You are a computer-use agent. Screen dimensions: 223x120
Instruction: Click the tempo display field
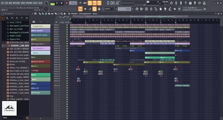[x=73, y=3]
